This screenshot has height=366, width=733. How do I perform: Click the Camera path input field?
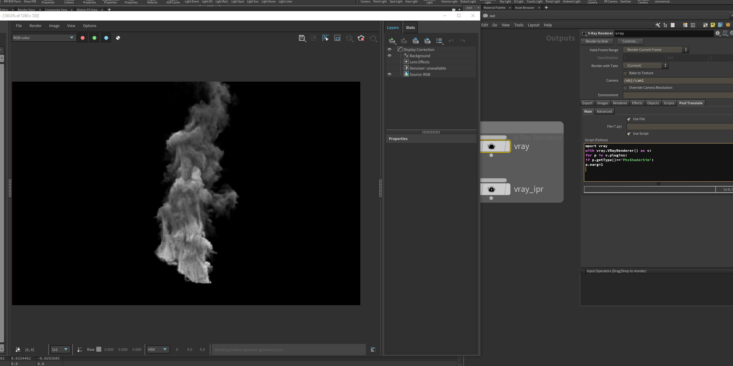click(x=678, y=80)
